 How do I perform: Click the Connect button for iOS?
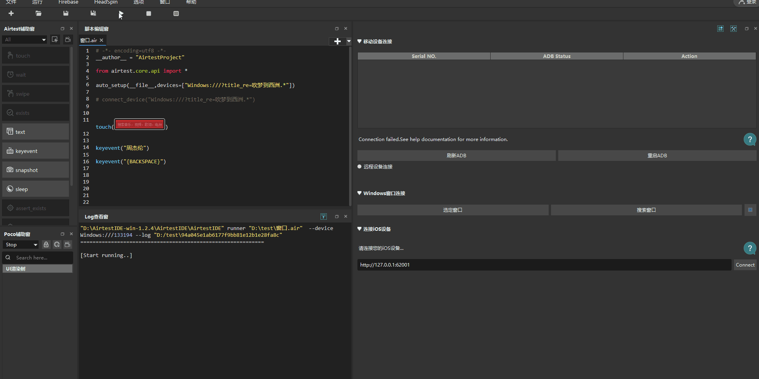[x=745, y=265]
